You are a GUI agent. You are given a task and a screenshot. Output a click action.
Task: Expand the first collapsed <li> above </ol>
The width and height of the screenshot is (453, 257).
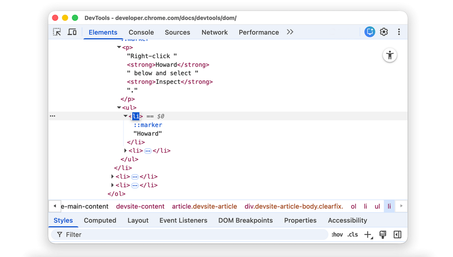point(112,176)
